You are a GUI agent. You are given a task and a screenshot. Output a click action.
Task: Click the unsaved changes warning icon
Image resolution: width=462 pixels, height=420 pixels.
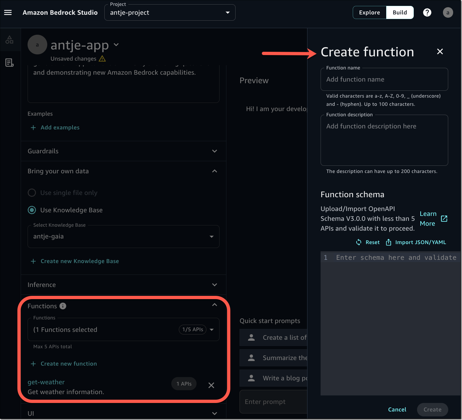click(102, 59)
